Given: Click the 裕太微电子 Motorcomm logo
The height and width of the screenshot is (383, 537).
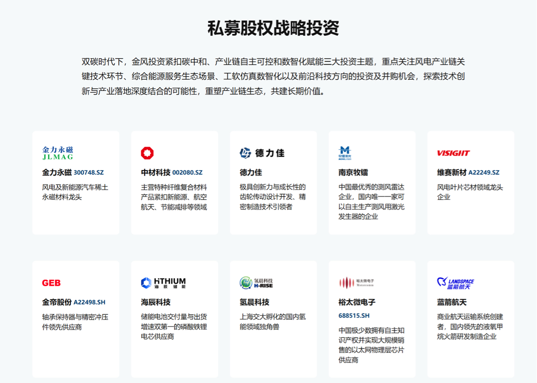Looking at the screenshot, I should (x=356, y=283).
